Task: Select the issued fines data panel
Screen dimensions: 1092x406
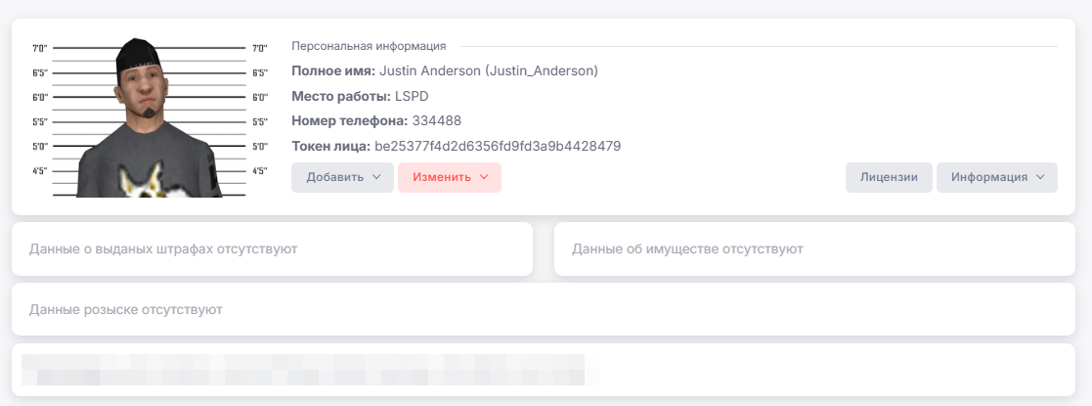Action: [x=273, y=248]
